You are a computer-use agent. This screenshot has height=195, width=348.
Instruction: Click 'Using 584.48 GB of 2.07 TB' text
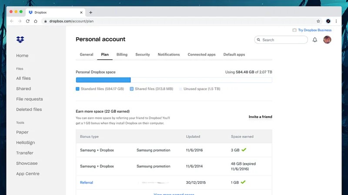[x=248, y=72]
